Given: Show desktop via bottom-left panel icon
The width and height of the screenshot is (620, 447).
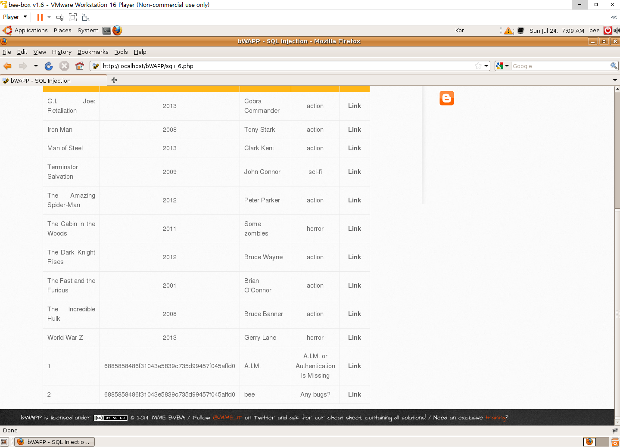Looking at the screenshot, I should (x=5, y=442).
